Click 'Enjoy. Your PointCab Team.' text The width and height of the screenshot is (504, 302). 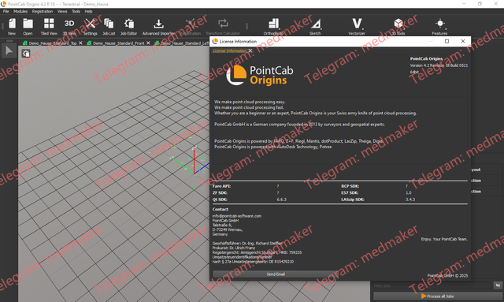click(444, 239)
